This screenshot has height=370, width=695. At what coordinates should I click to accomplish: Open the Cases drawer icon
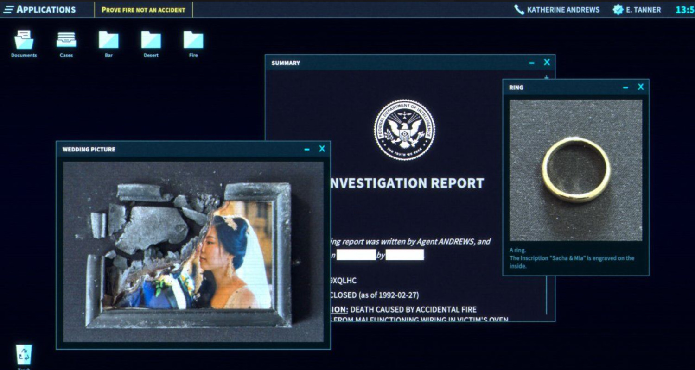66,40
